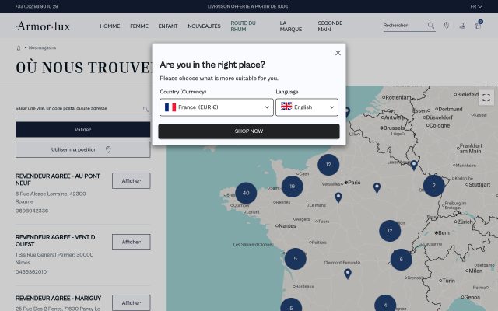Open the user account icon

[x=462, y=26]
